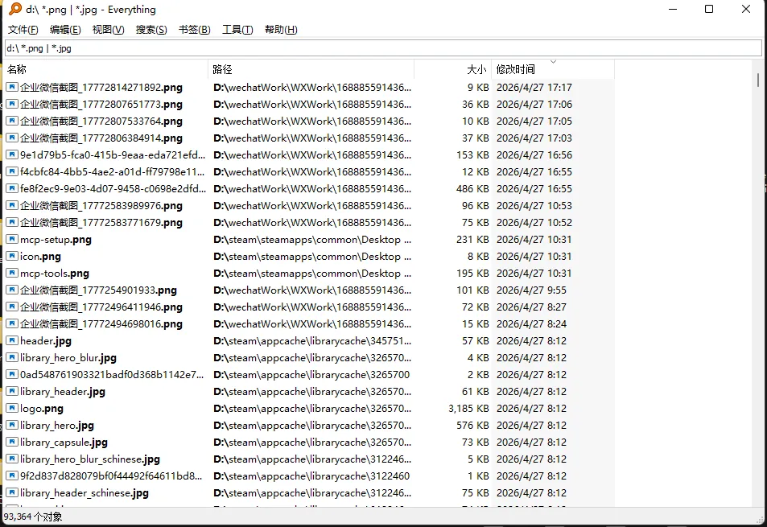The height and width of the screenshot is (527, 767).
Task: Toggle sort arrow on 修改时间 column
Action: click(x=552, y=63)
